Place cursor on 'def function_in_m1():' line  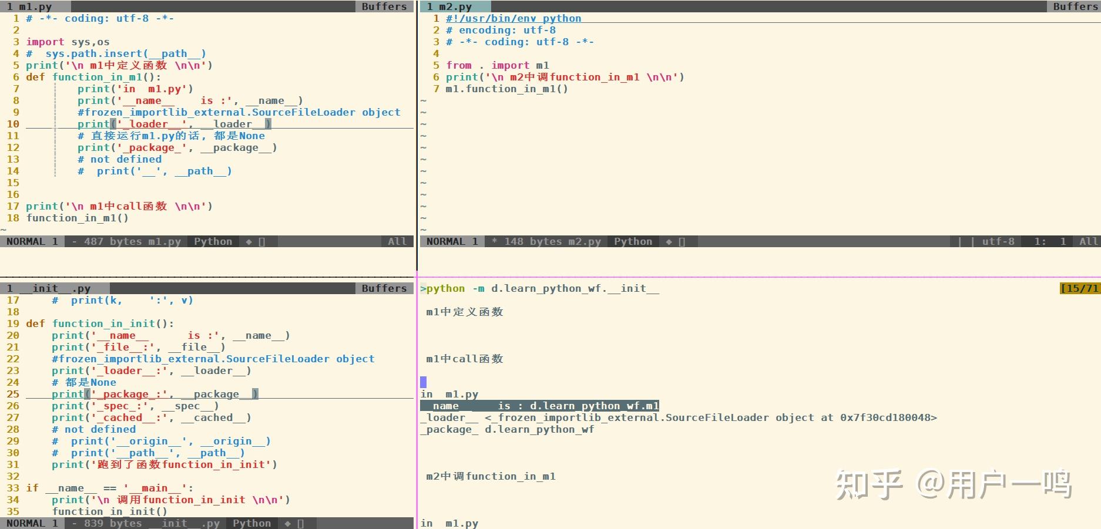tap(93, 77)
